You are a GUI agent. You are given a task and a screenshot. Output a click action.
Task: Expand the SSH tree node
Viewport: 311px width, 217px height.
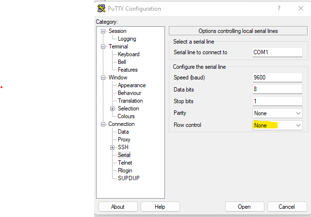coord(113,147)
